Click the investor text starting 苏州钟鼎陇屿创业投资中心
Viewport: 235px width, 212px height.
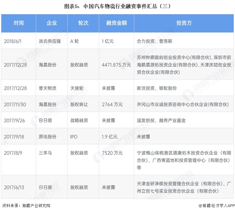point(184,65)
